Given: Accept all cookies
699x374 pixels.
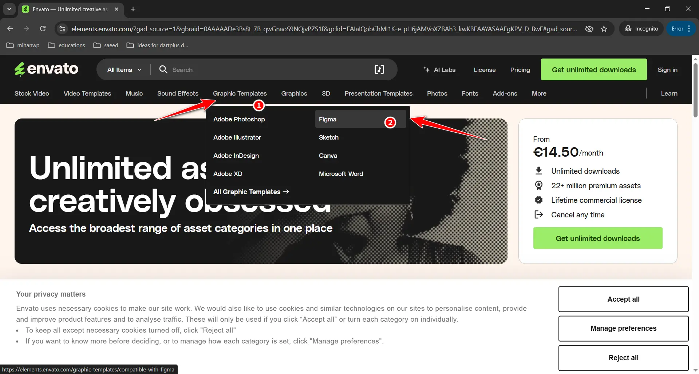Looking at the screenshot, I should (623, 299).
